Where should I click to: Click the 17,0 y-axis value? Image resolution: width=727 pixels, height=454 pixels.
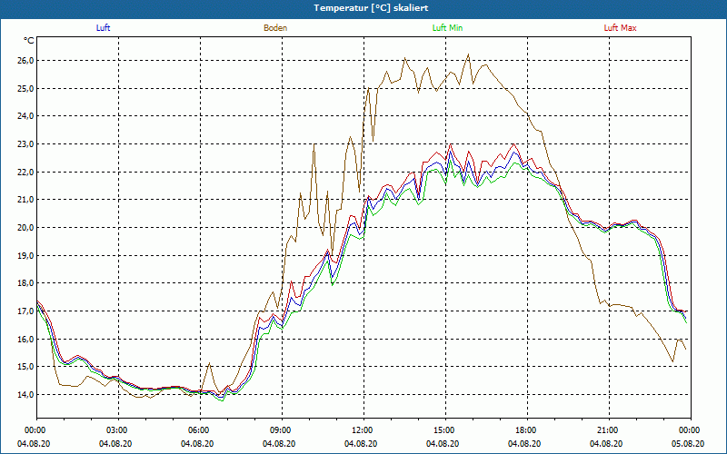tap(26, 311)
